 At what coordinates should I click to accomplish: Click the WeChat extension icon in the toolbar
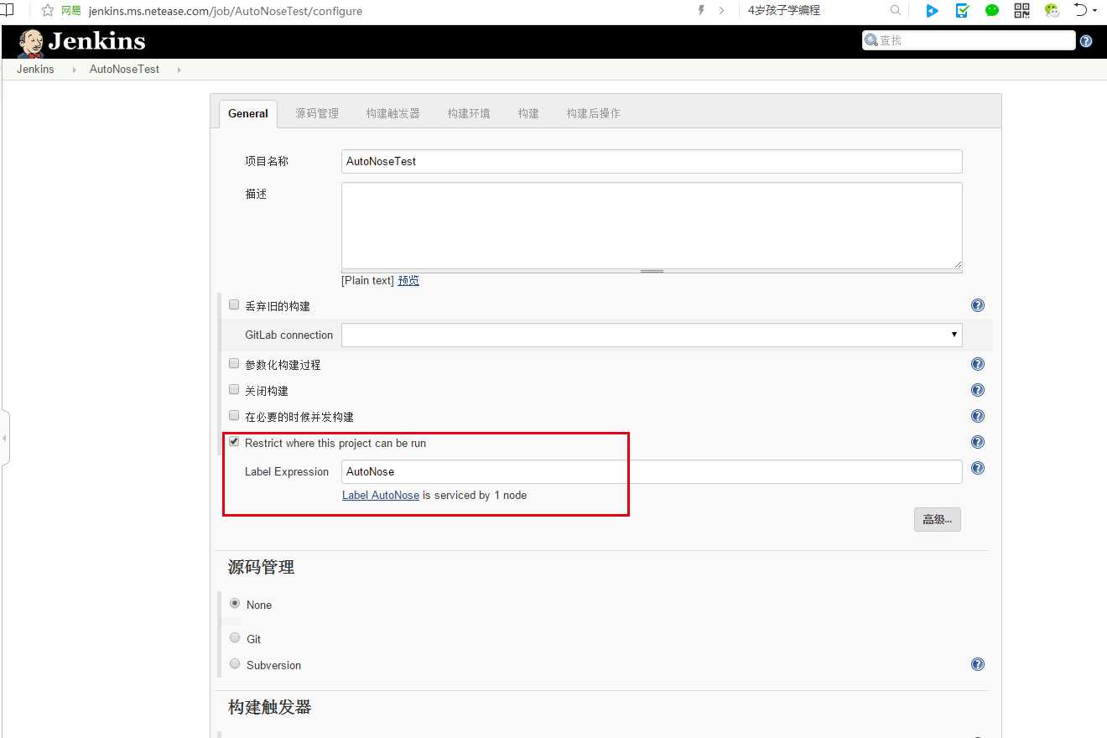point(1052,11)
